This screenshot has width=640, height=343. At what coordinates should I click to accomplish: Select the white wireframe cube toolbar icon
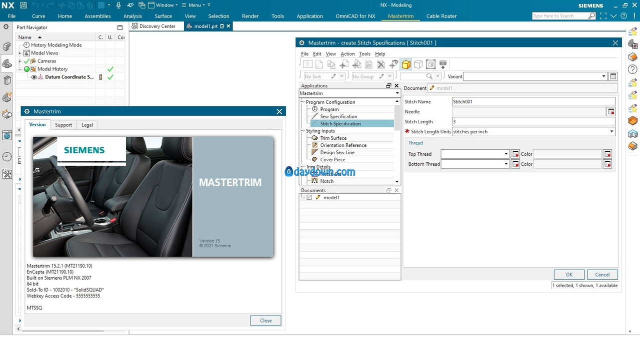coord(418,64)
